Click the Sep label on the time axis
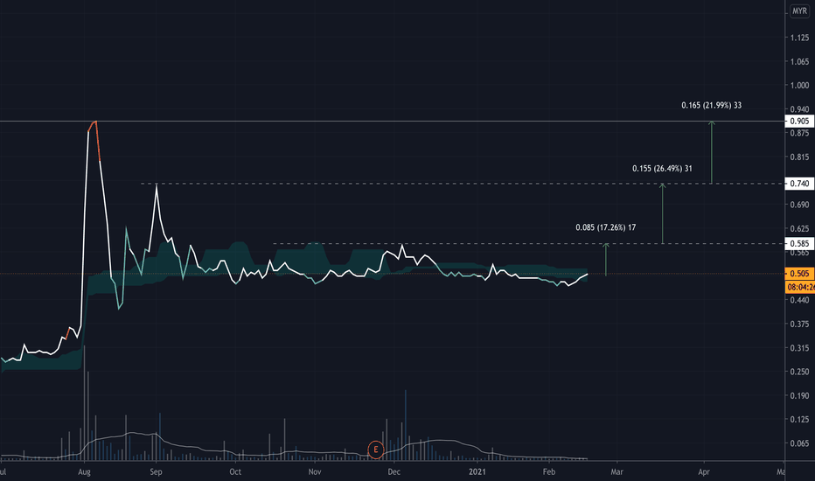The width and height of the screenshot is (815, 481). click(x=156, y=472)
